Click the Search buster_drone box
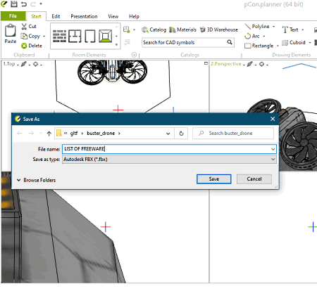This screenshot has width=317, height=291. click(233, 134)
